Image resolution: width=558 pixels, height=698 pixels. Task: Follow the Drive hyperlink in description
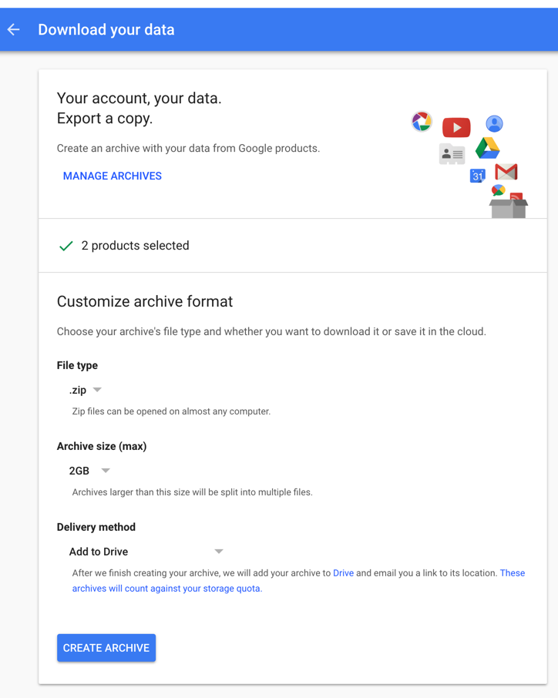343,573
